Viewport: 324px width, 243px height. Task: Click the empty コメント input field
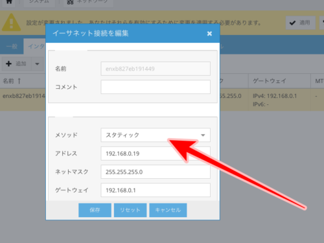coord(156,87)
